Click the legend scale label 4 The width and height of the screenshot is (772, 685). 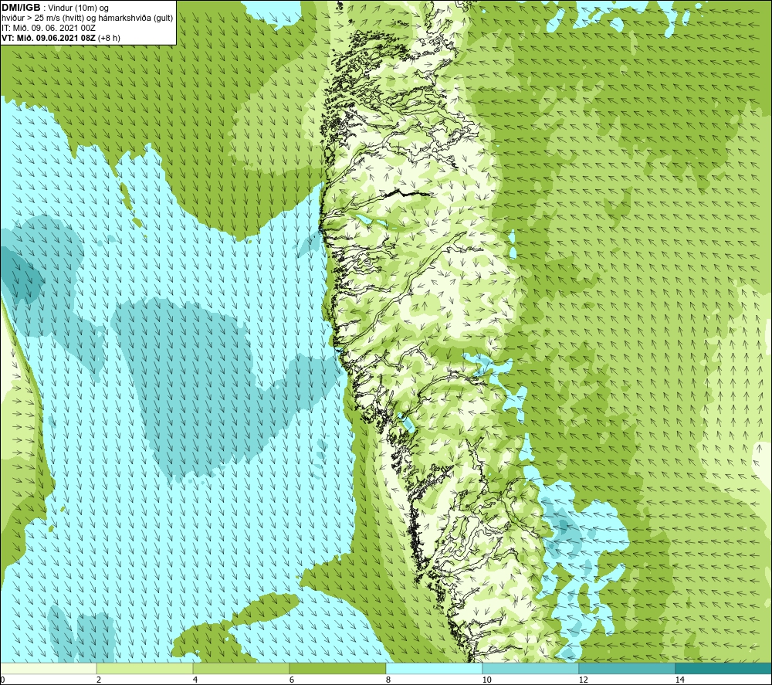coord(195,680)
